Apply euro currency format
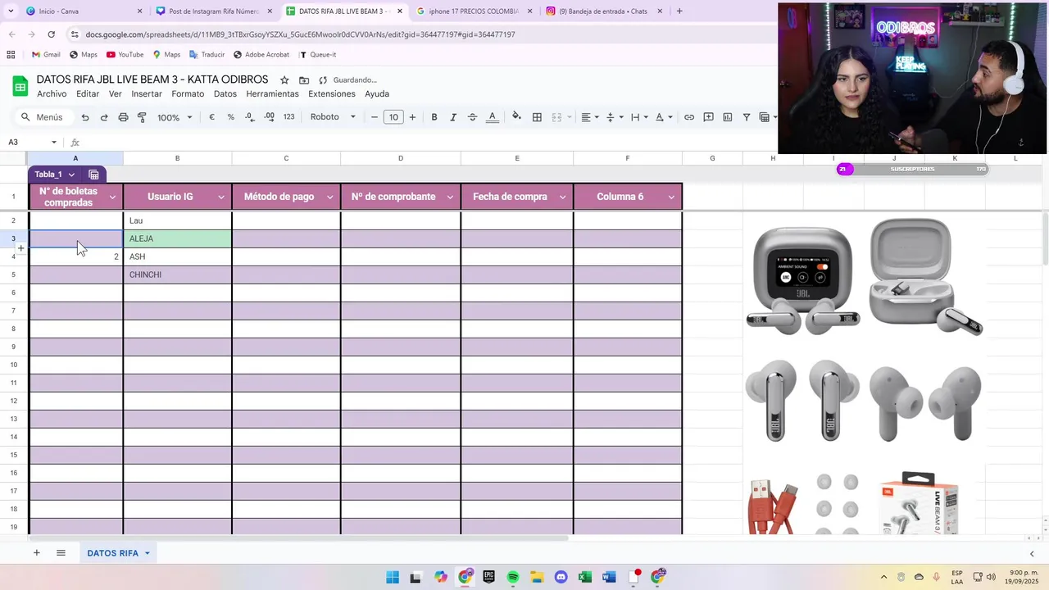The height and width of the screenshot is (590, 1049). tap(211, 117)
